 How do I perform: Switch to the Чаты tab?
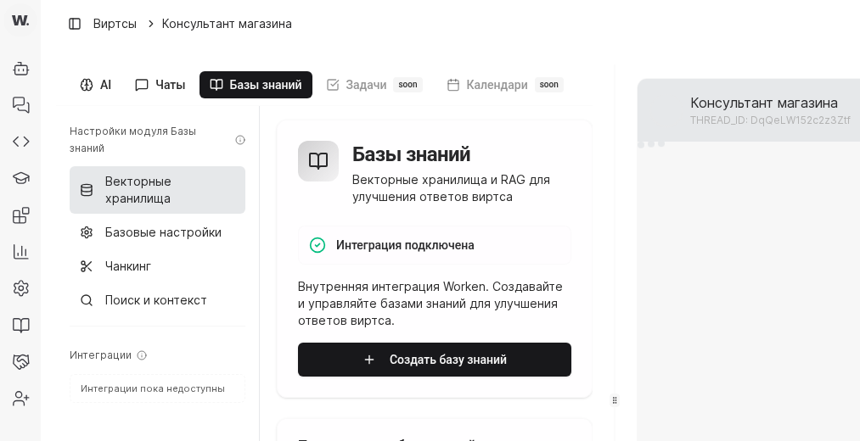coord(160,85)
